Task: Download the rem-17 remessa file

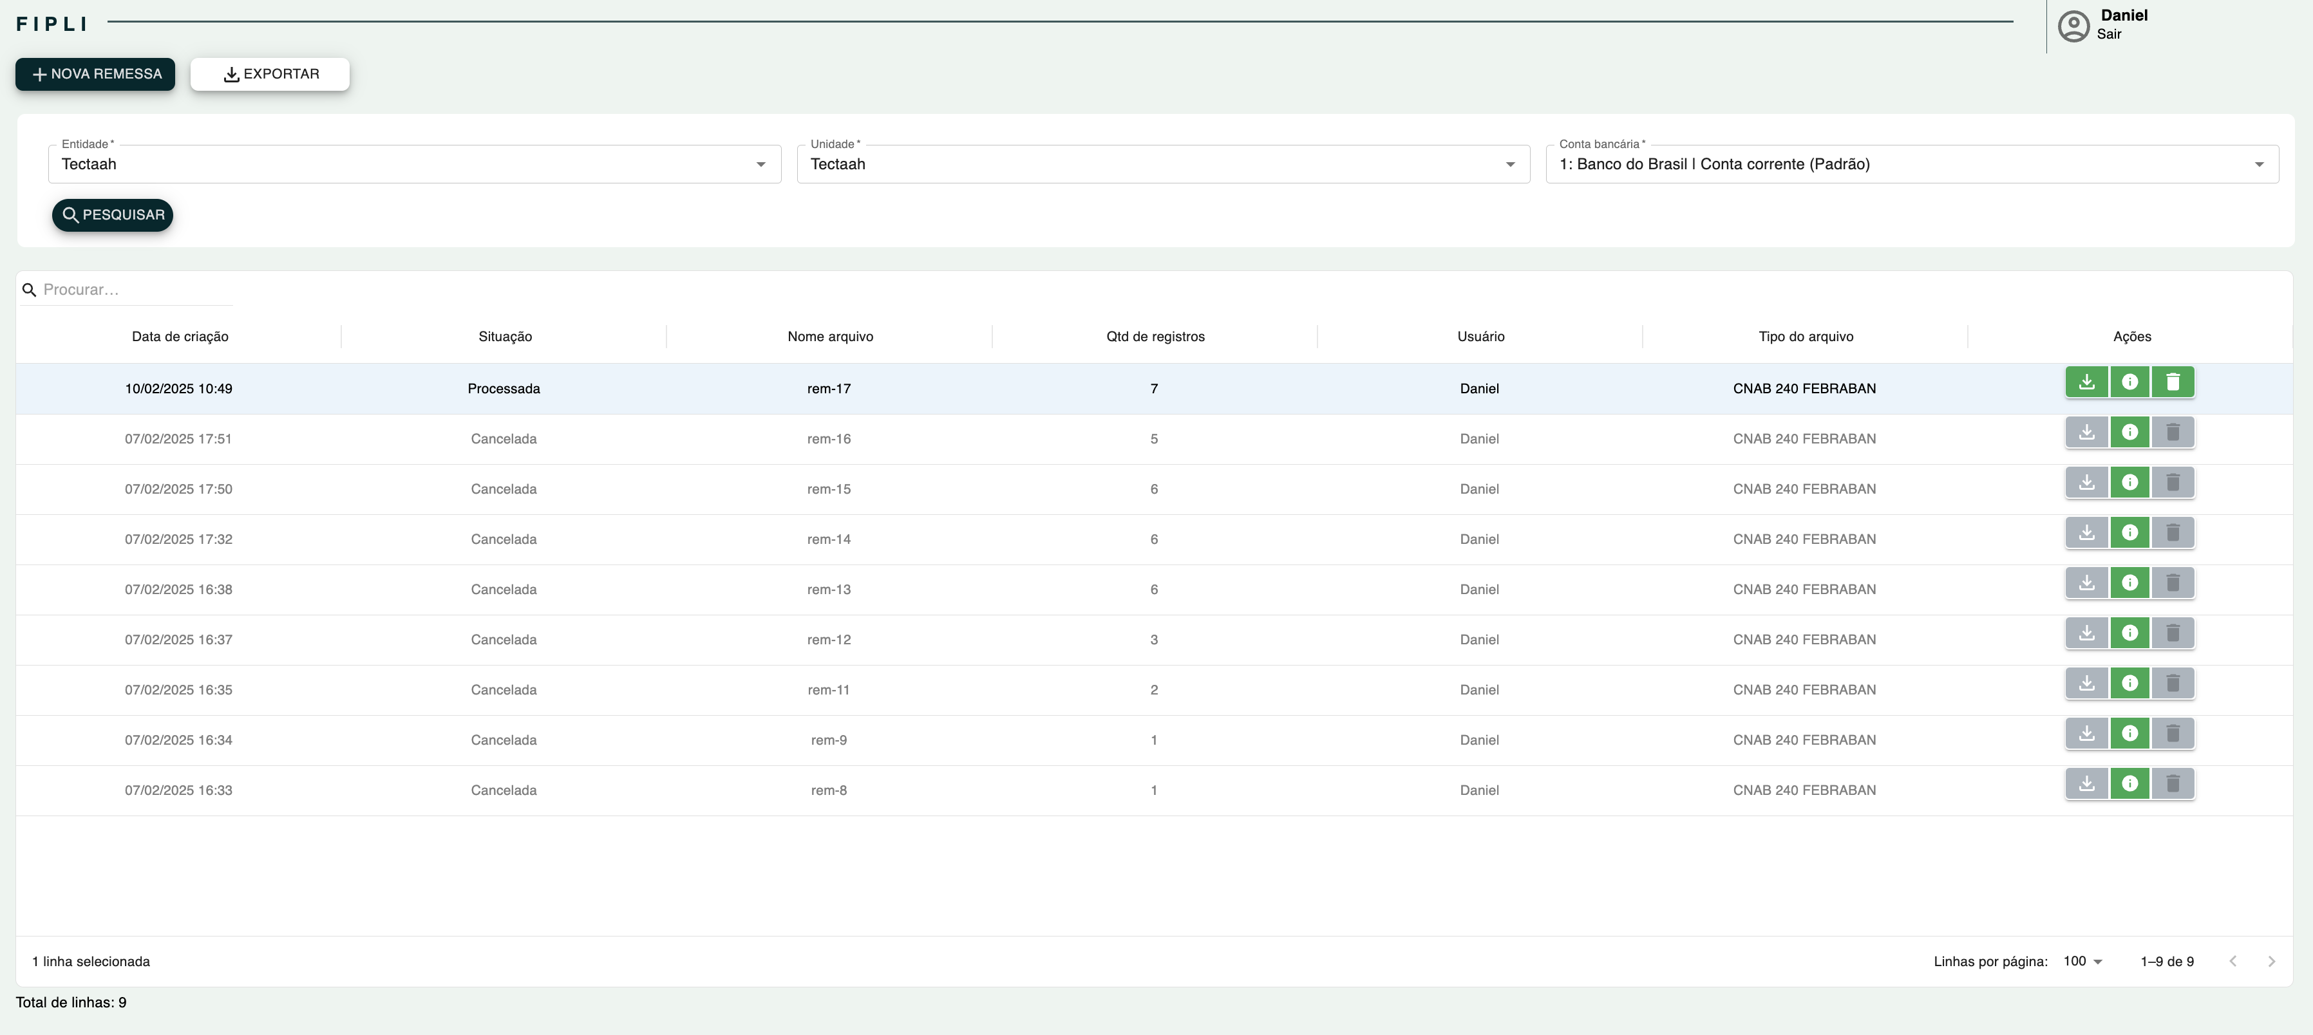Action: tap(2086, 382)
